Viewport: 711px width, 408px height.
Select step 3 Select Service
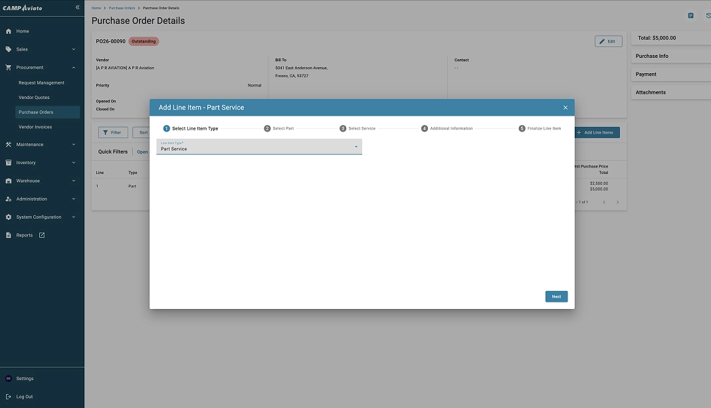coord(357,129)
